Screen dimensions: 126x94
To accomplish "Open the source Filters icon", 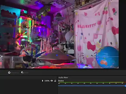I will pyautogui.click(x=22, y=73).
